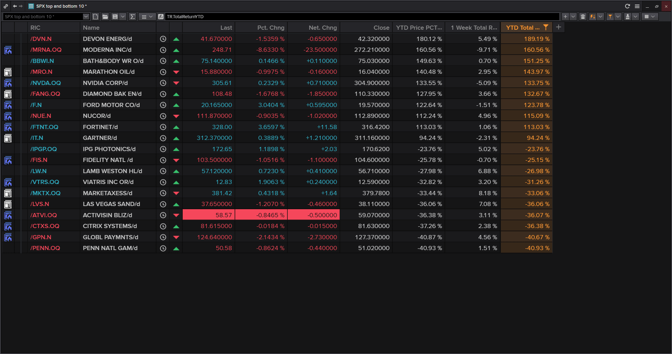
Task: Expand the SPX top and bottom 10 combo box
Action: click(x=86, y=16)
